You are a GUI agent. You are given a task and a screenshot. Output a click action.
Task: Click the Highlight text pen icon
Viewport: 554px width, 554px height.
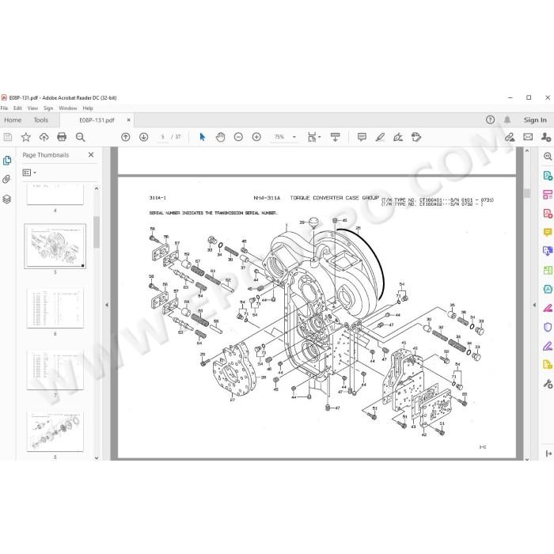click(x=380, y=137)
